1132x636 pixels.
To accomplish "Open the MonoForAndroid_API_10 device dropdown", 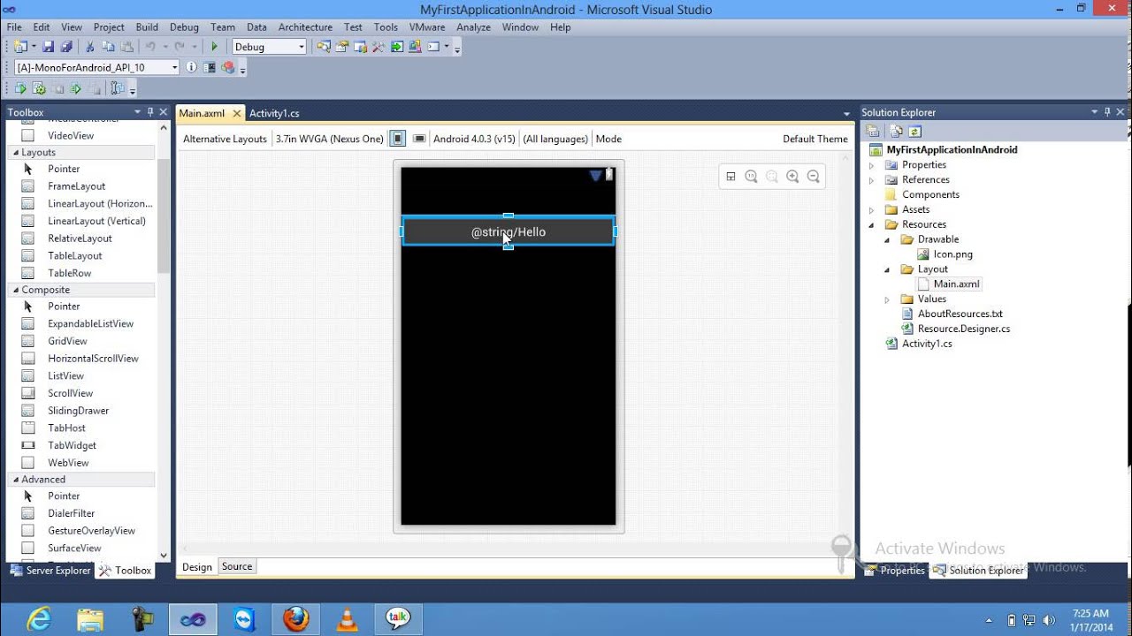I will click(x=174, y=67).
